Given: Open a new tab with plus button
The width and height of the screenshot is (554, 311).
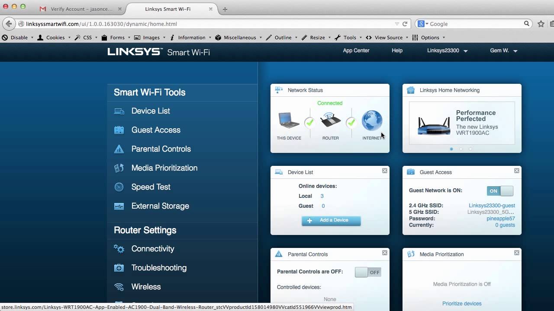Looking at the screenshot, I should pyautogui.click(x=225, y=9).
